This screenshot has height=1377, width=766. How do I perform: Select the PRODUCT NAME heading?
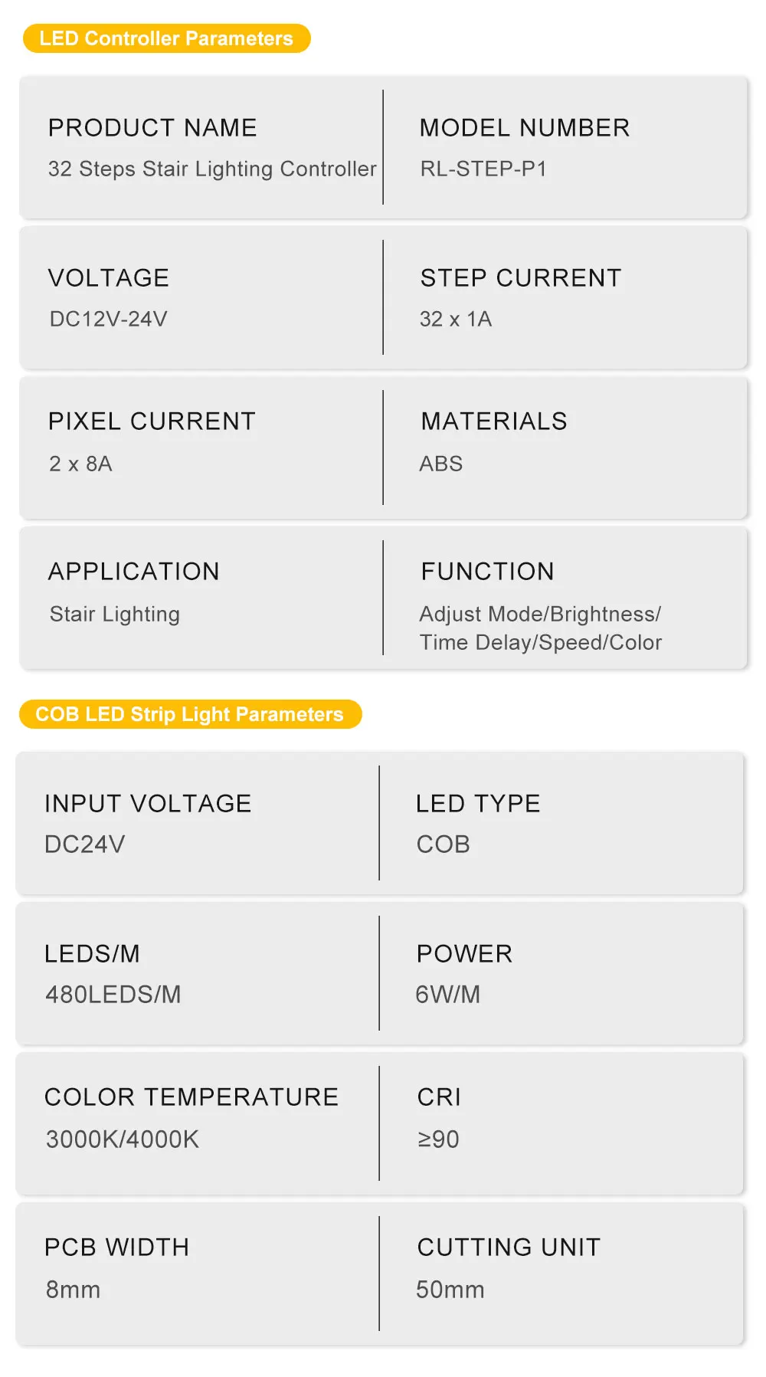152,127
